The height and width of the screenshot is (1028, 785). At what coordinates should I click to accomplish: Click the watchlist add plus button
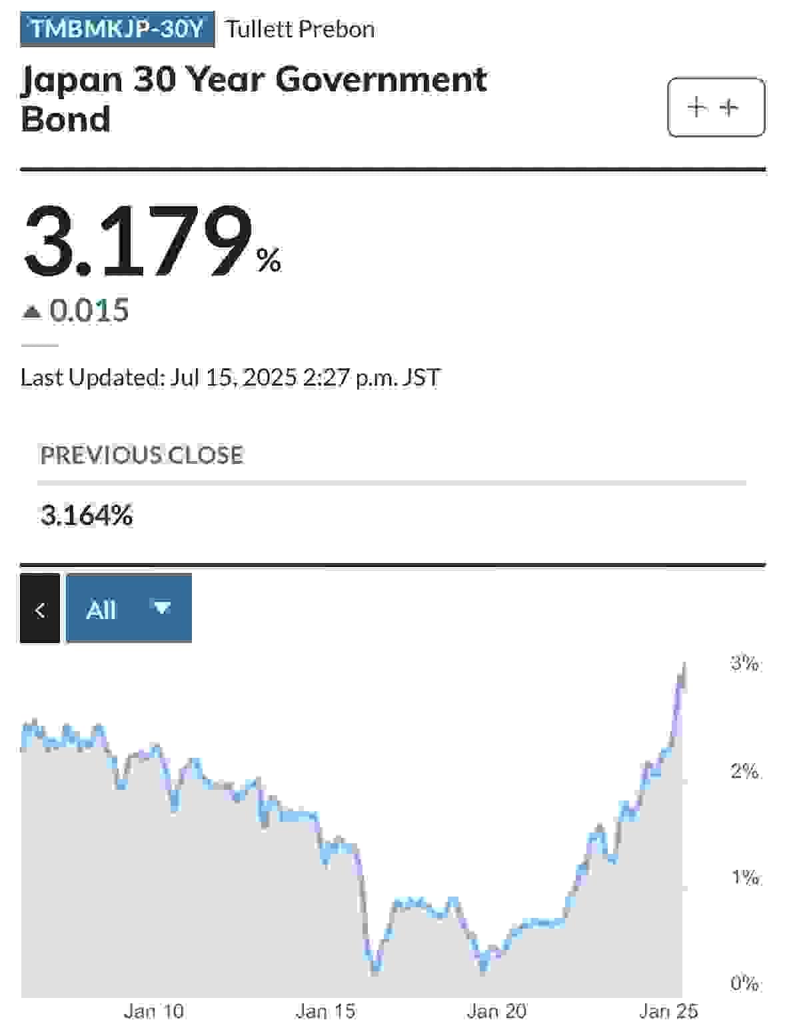pyautogui.click(x=716, y=107)
